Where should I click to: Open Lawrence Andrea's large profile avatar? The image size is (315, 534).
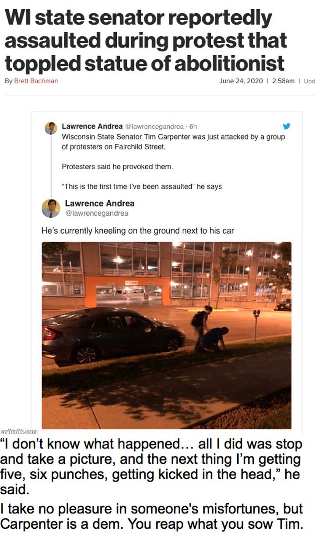[51, 208]
